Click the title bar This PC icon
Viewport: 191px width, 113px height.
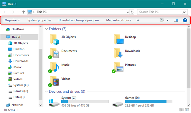point(4,4)
